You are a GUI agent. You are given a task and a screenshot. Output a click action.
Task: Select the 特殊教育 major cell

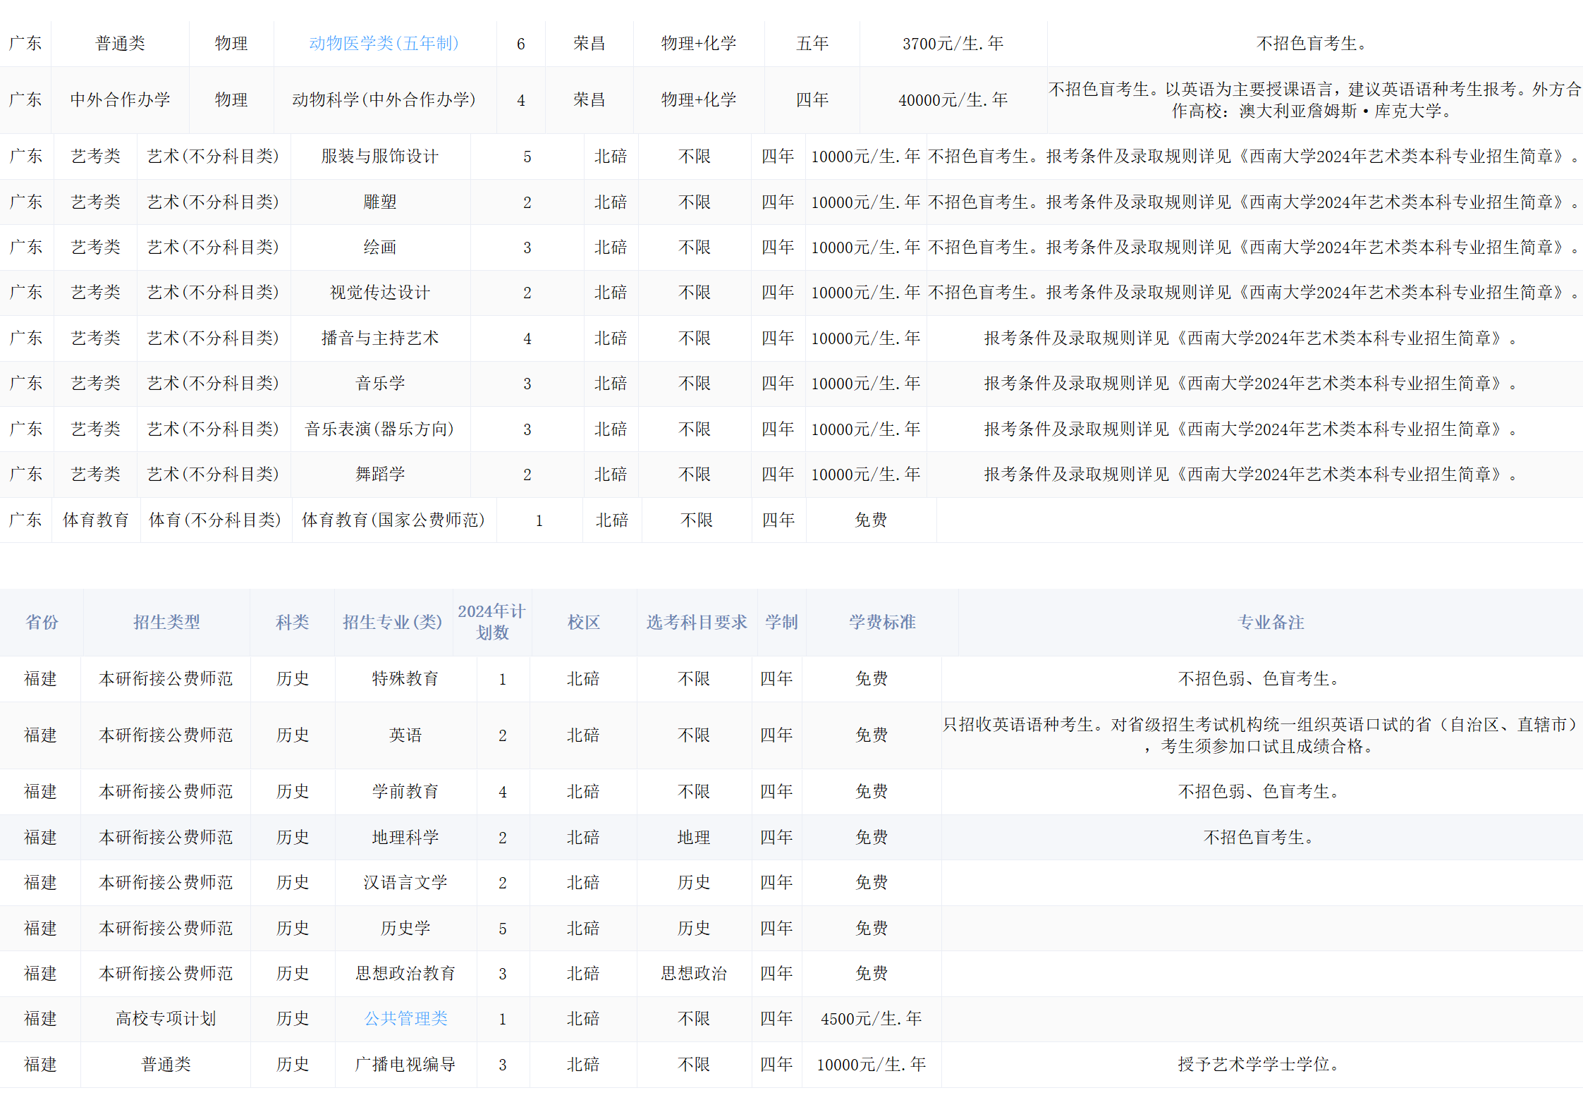tap(405, 679)
